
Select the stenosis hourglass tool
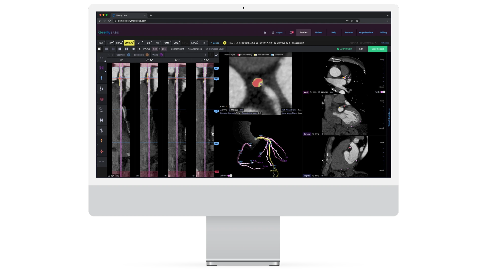point(101,120)
